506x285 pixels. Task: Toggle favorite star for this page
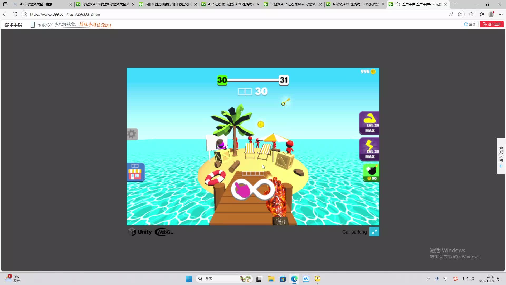460,14
